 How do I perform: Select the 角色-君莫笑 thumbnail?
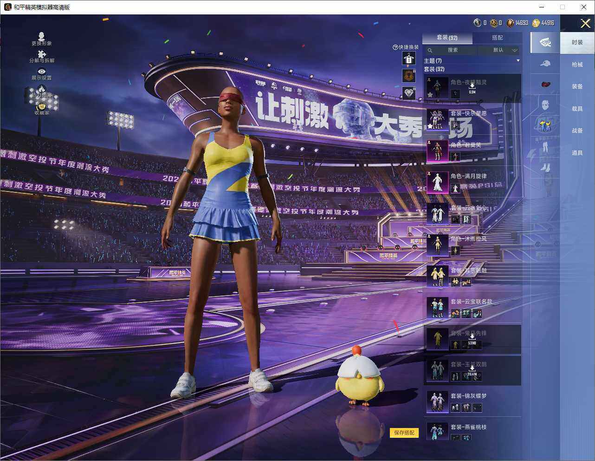[x=437, y=151]
